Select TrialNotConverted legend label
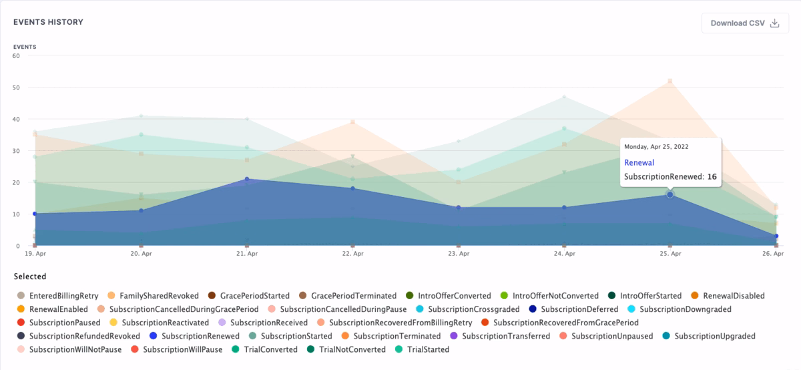This screenshot has height=370, width=801. (352, 349)
